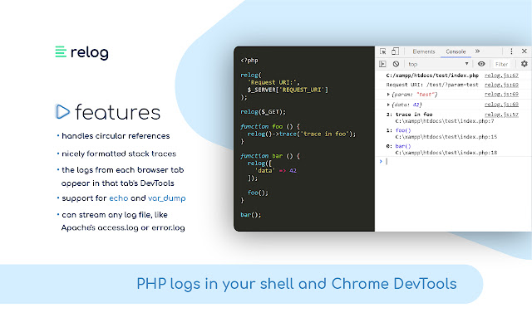Click the index.php:18 trace path

tap(446, 153)
